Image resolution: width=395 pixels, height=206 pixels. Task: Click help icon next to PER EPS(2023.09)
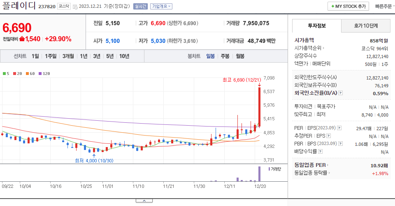339,128
